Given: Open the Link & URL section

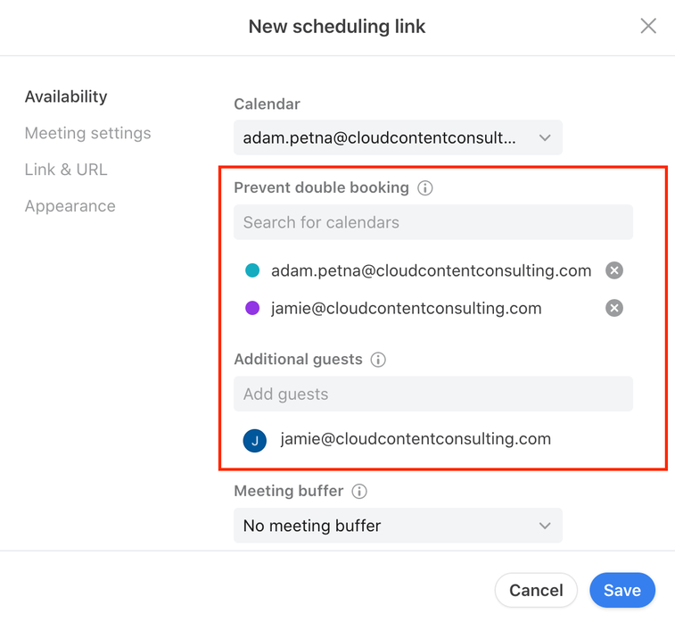Looking at the screenshot, I should coord(66,170).
